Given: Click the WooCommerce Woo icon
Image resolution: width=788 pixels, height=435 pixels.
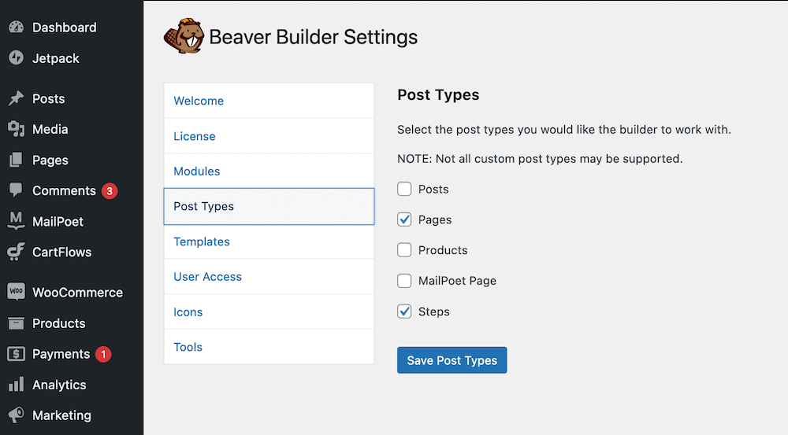Looking at the screenshot, I should [16, 292].
